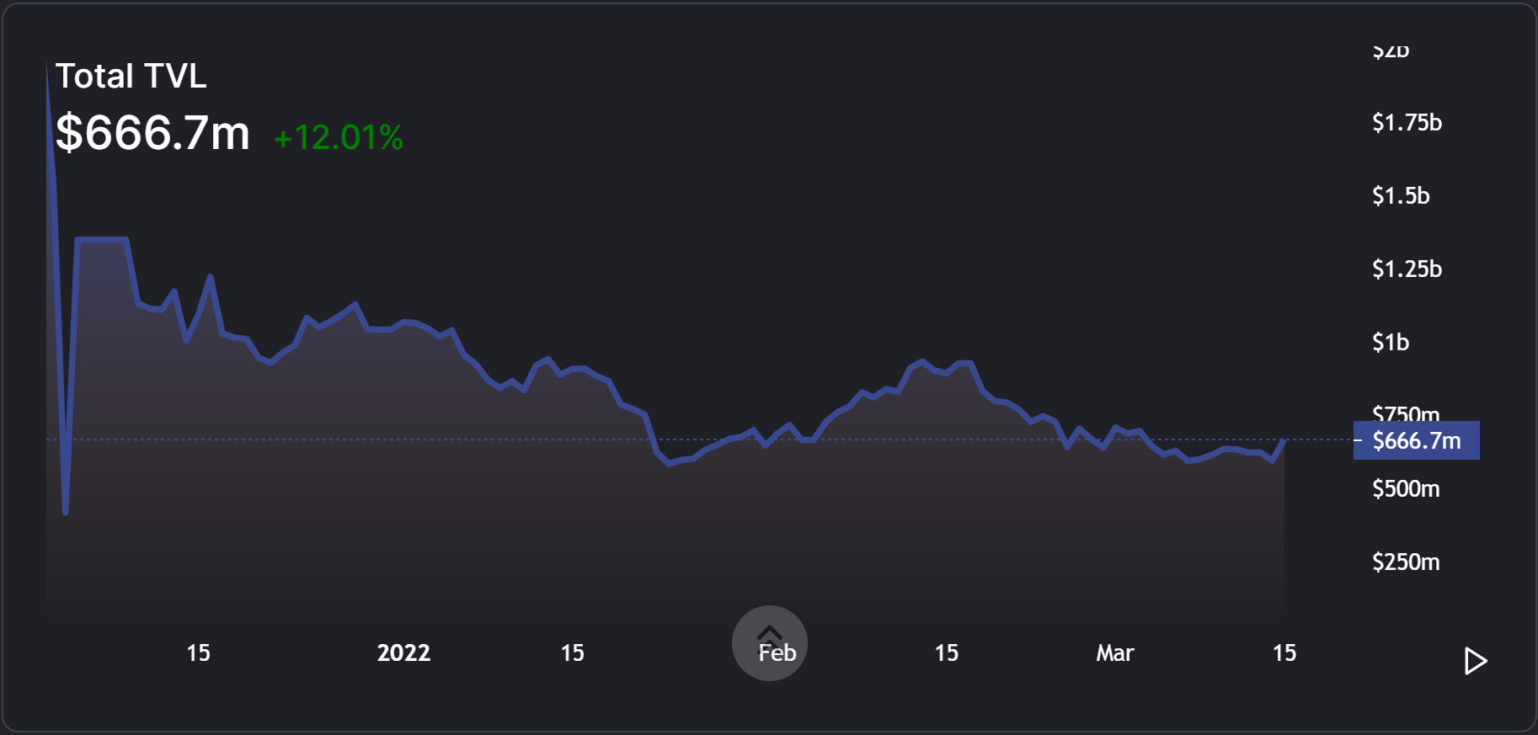Click the blue $666.7m price tag

pyautogui.click(x=1416, y=440)
